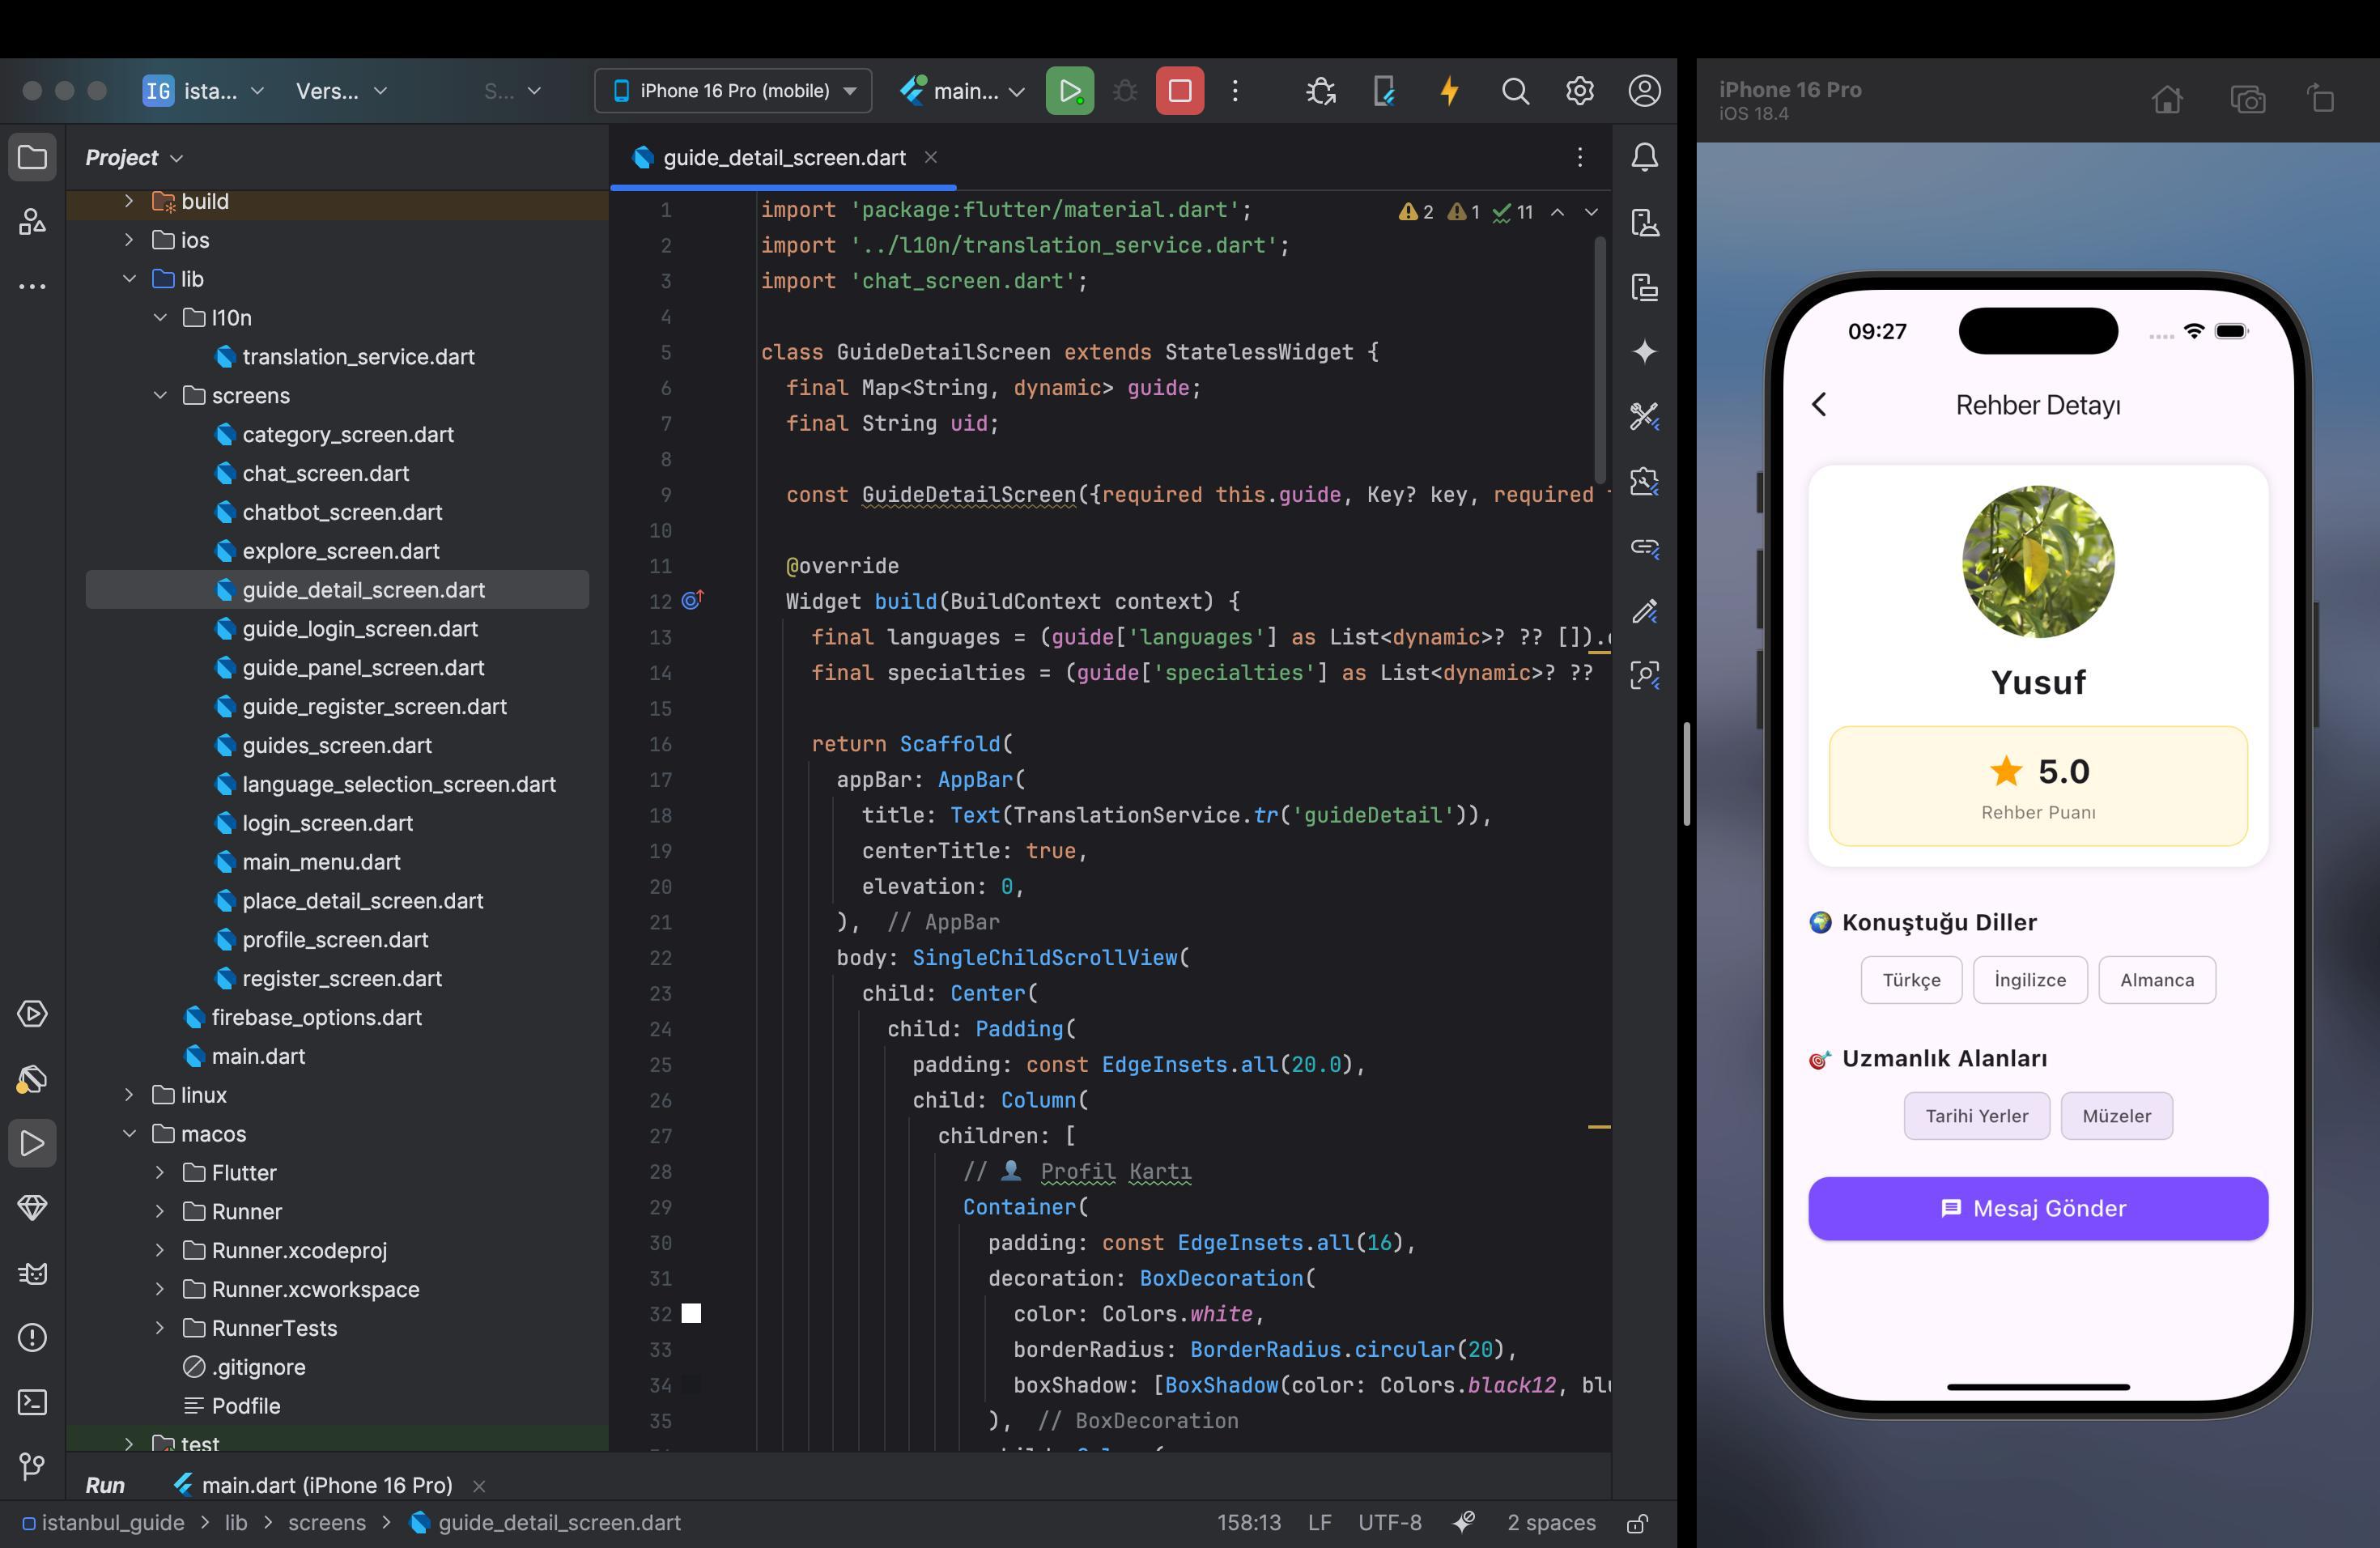Open the account profile icon

coord(1644,91)
